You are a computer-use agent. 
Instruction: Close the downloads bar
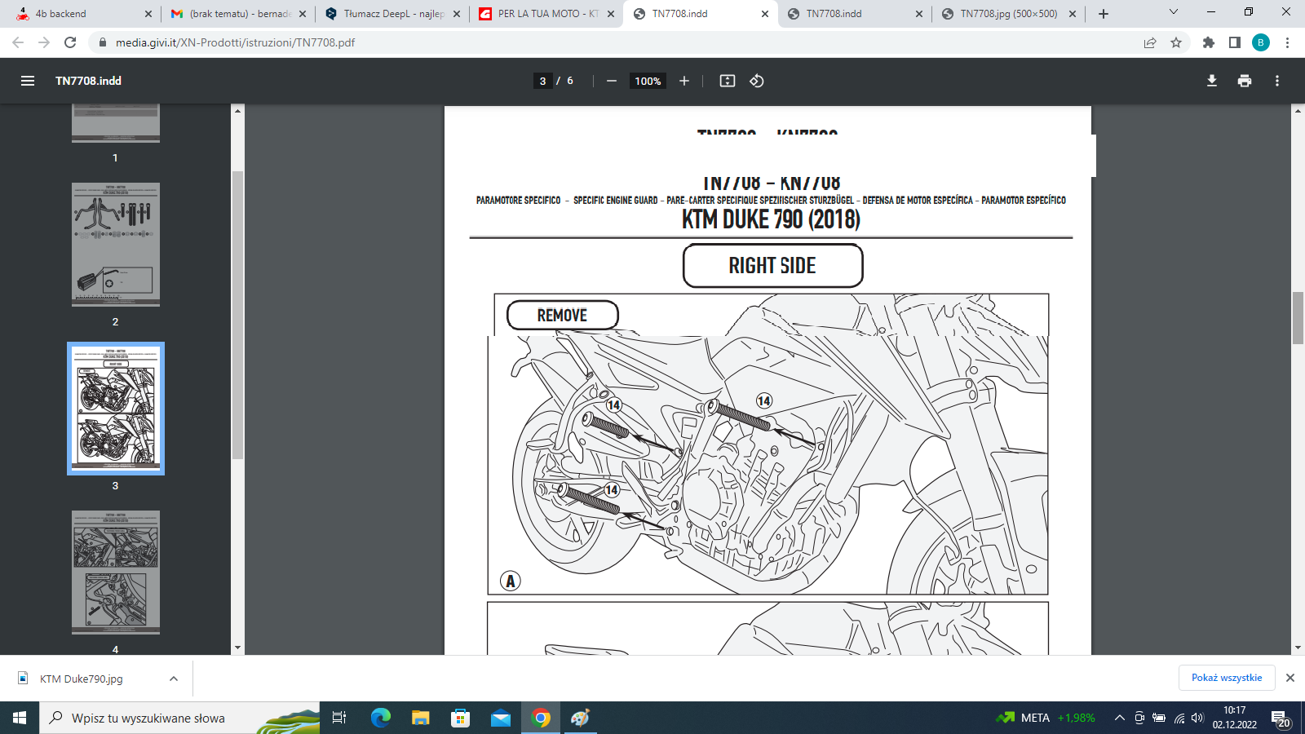pyautogui.click(x=1290, y=678)
